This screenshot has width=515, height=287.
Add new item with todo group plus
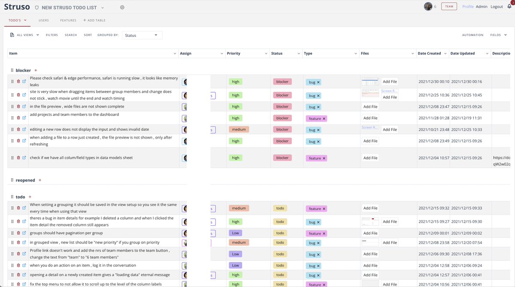pos(30,197)
